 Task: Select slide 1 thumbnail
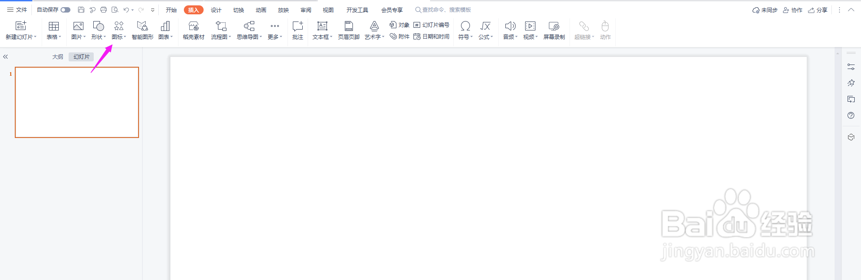pyautogui.click(x=77, y=102)
